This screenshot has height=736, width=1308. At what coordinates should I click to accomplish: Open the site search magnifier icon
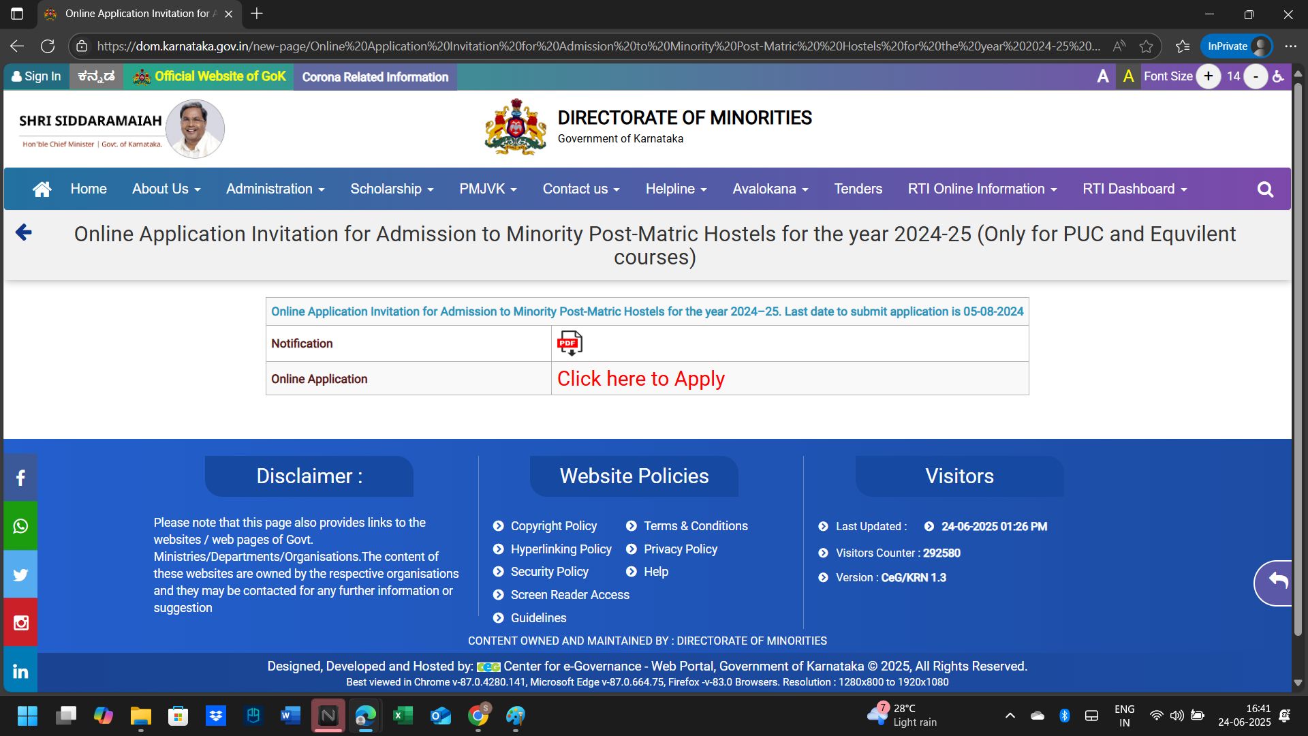tap(1265, 189)
